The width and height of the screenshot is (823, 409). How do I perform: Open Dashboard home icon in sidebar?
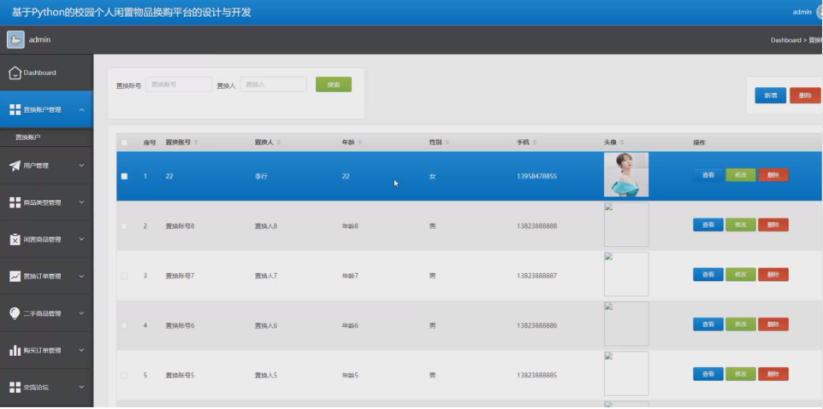tap(15, 73)
